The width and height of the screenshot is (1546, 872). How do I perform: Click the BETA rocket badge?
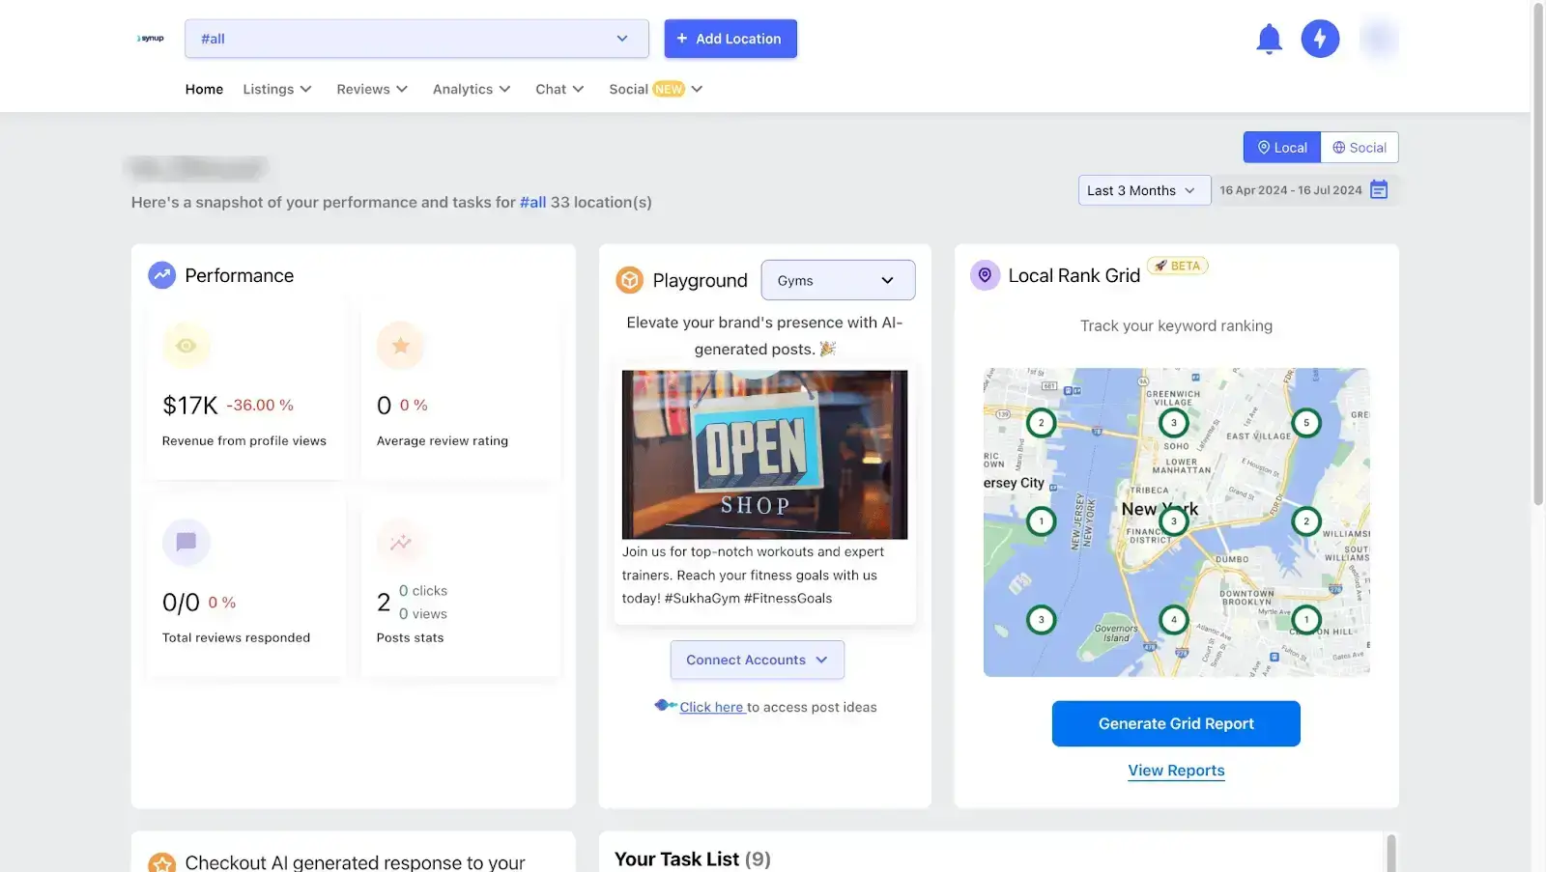tap(1178, 266)
